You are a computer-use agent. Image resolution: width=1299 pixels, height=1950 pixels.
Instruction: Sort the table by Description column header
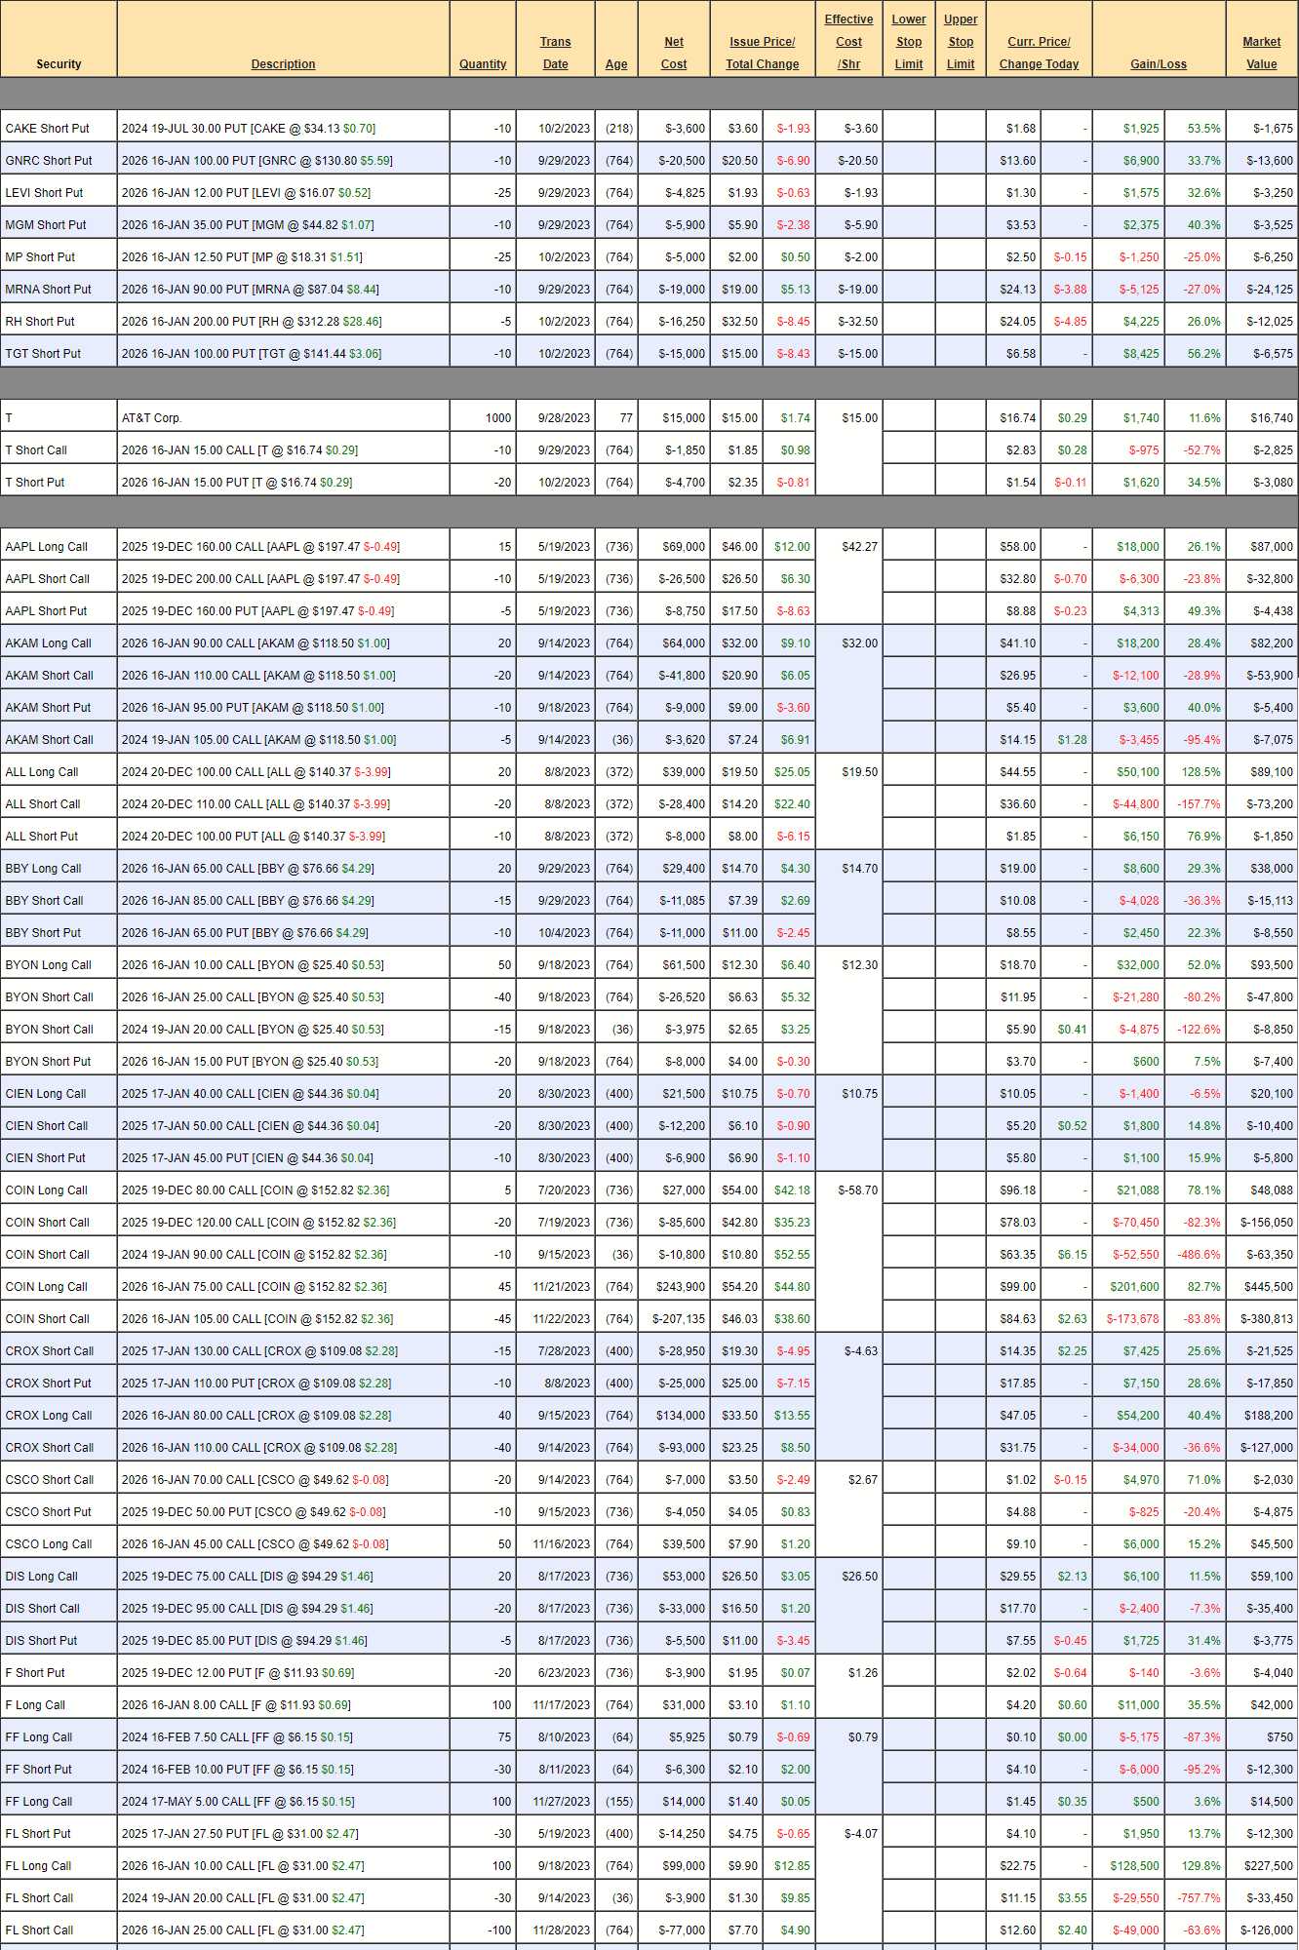click(283, 64)
